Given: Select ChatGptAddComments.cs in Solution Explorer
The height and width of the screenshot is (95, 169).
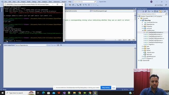Looking at the screenshot, I should coord(156,32).
